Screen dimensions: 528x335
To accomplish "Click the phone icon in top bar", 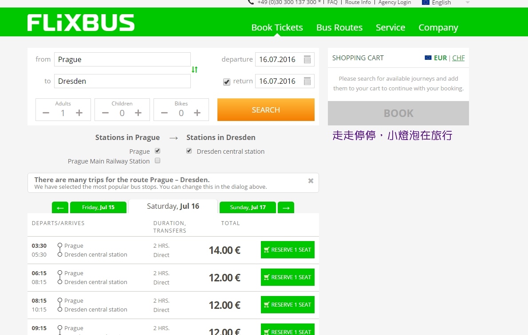I will point(251,2).
